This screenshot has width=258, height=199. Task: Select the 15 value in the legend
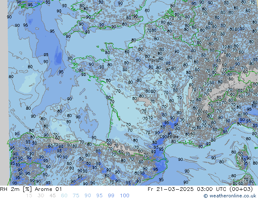pyautogui.click(x=29, y=196)
